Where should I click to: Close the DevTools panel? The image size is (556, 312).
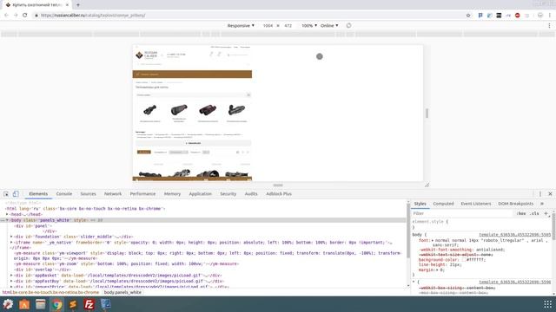click(550, 194)
